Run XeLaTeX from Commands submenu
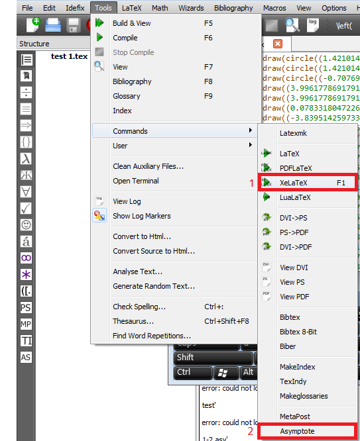The height and width of the screenshot is (441, 360). 308,183
